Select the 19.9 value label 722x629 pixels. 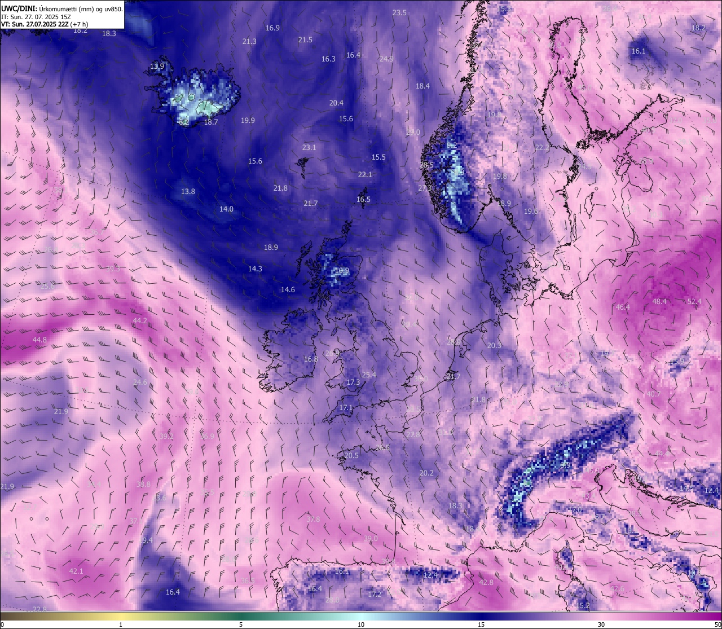coord(248,120)
